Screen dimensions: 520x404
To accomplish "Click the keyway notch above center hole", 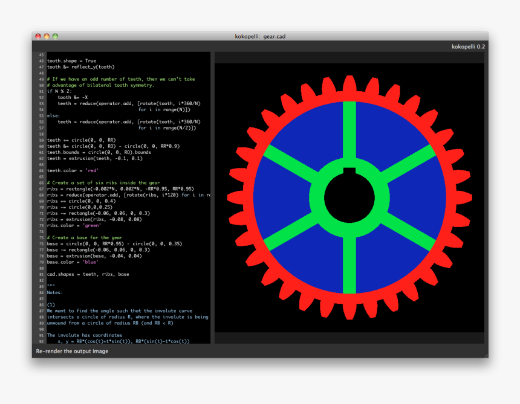I will [x=349, y=172].
